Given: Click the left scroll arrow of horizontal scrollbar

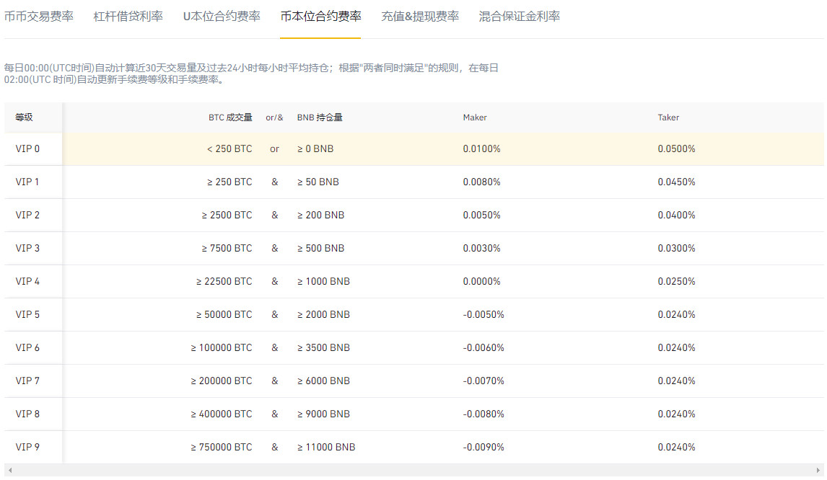Looking at the screenshot, I should click(9, 471).
